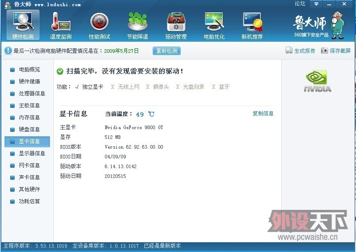
Task: Minimize the 鲁大师 window
Action: (x=329, y=4)
